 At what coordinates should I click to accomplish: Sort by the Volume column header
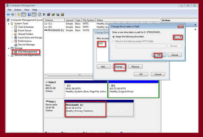pyautogui.click(x=54, y=20)
